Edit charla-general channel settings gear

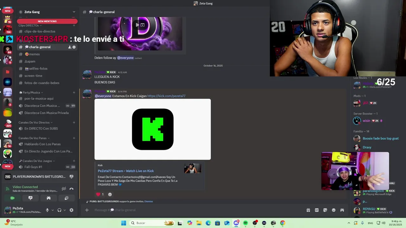click(74, 47)
